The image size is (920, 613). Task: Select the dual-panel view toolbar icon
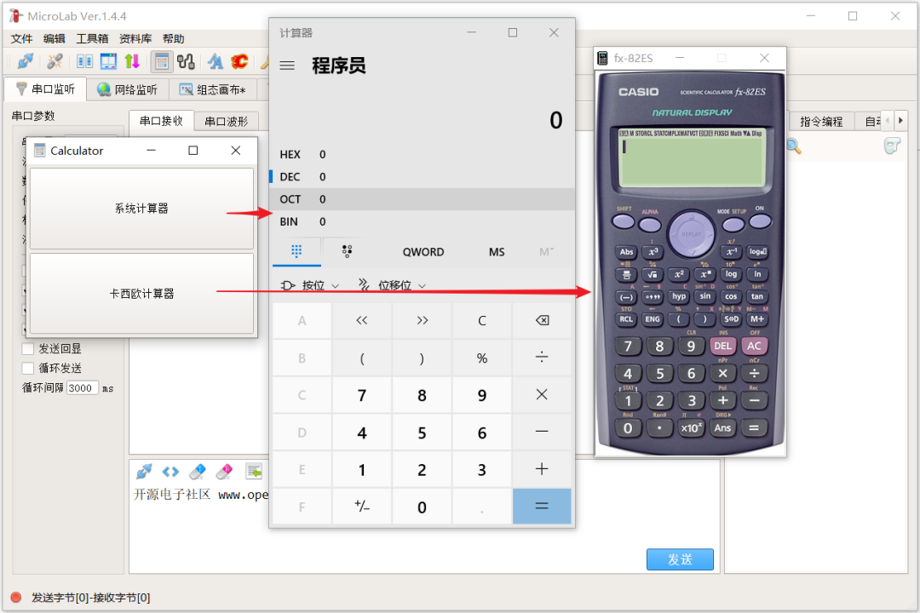click(85, 60)
